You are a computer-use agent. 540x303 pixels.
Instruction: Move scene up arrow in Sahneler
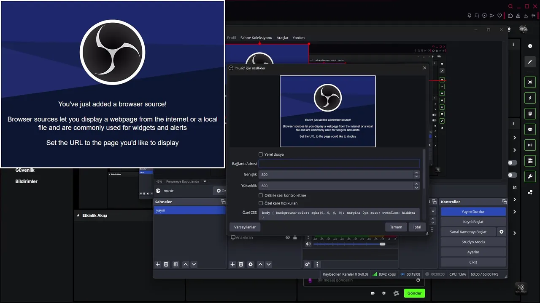(x=186, y=264)
